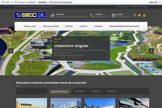The image size is (162, 108).
Task: Click the Descubra nuestras principales áreas heading
Action: (51, 83)
